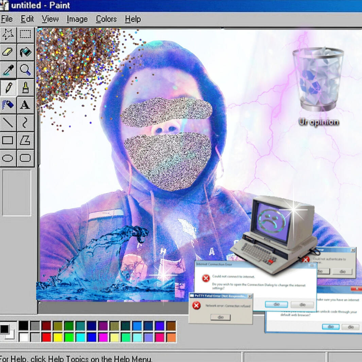362x362 pixels.
Task: Choose the rectangular Select tool
Action: 25,34
